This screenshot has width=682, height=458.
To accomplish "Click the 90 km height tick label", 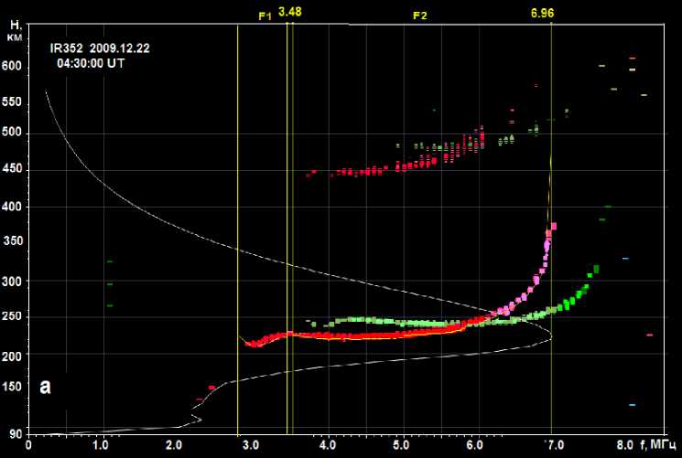I will (14, 434).
